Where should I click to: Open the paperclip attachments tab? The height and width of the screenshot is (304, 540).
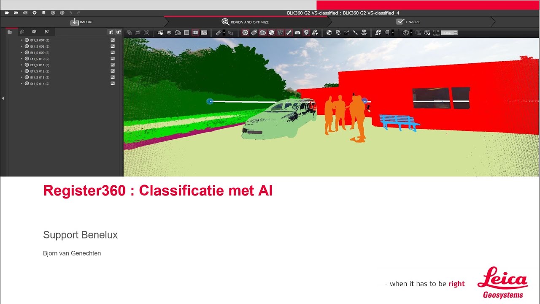tap(22, 32)
